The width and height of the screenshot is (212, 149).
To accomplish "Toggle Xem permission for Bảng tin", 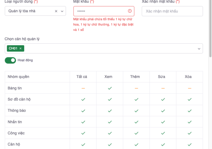I will pos(110,88).
